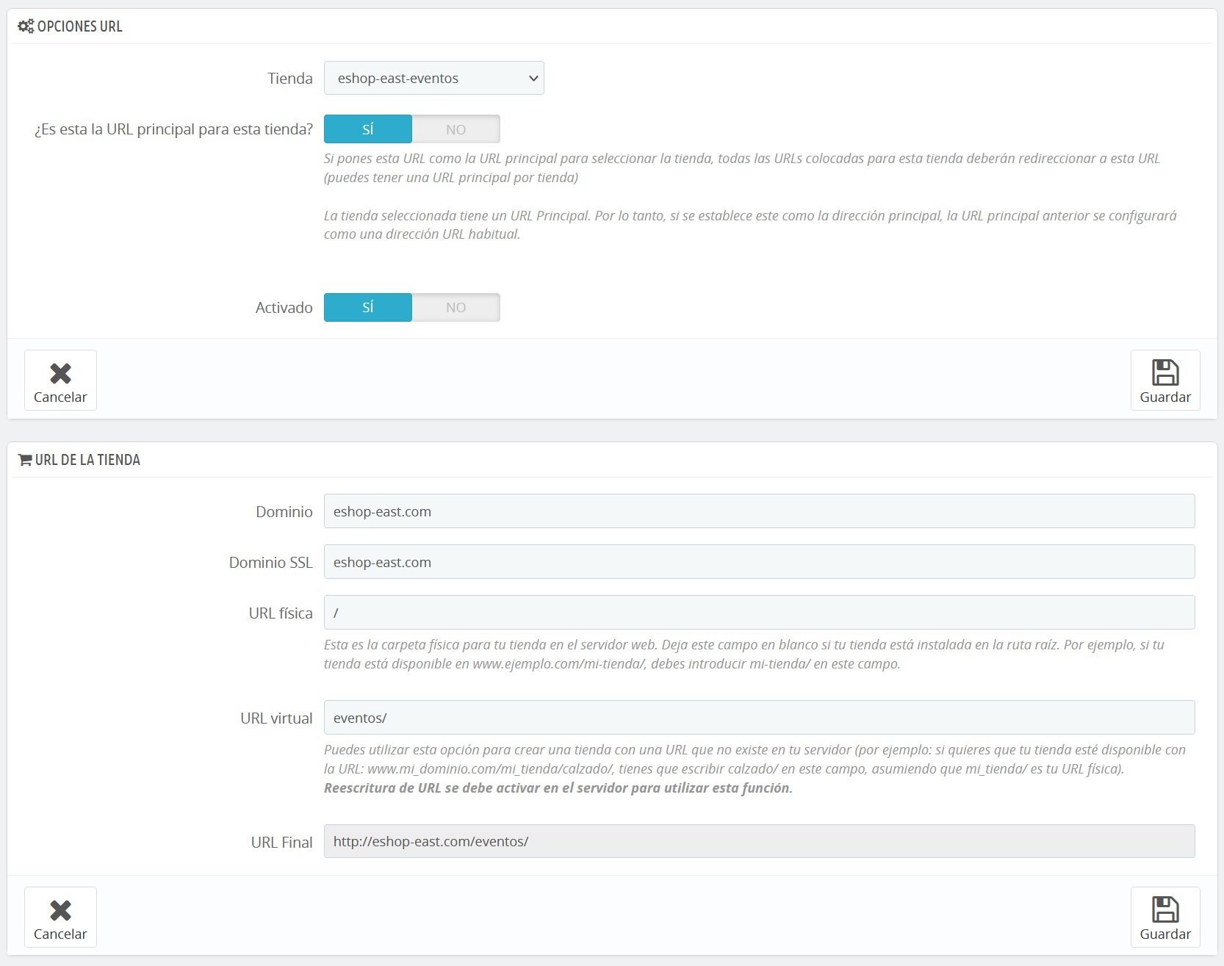Click the Activado label
Screen dimensions: 1224x966
pyautogui.click(x=284, y=308)
